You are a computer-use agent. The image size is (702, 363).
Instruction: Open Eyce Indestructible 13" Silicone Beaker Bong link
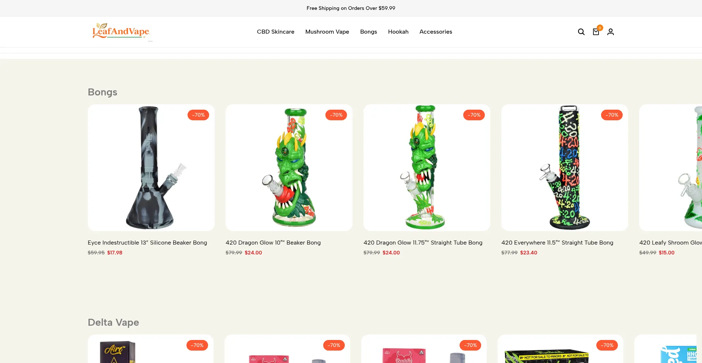click(x=147, y=243)
